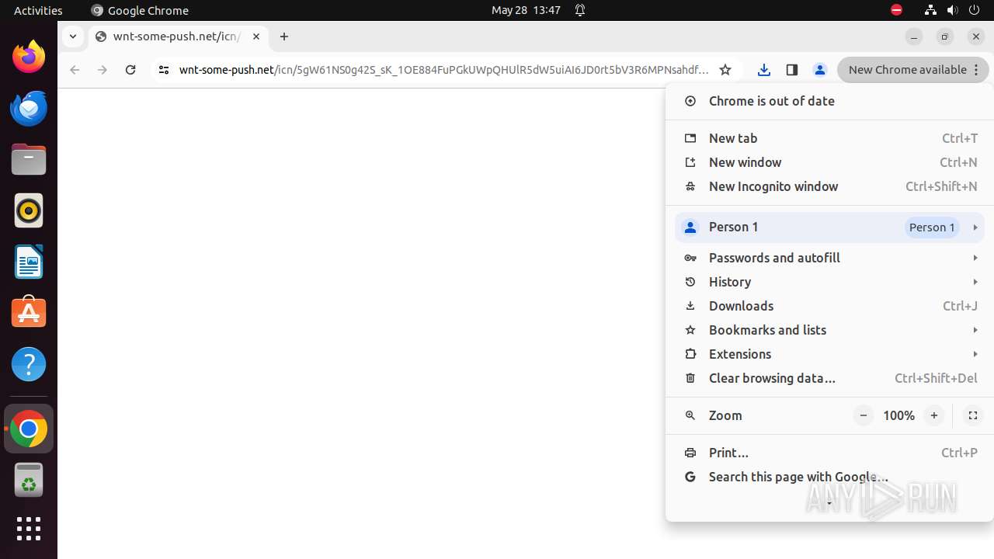Expand Bookmarks and lists submenu

click(829, 330)
